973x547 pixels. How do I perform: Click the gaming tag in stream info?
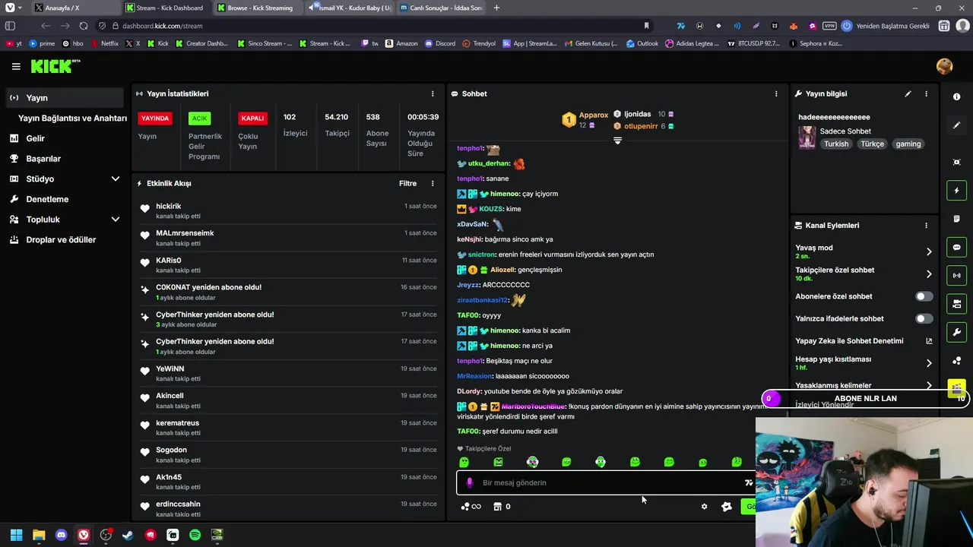point(908,144)
